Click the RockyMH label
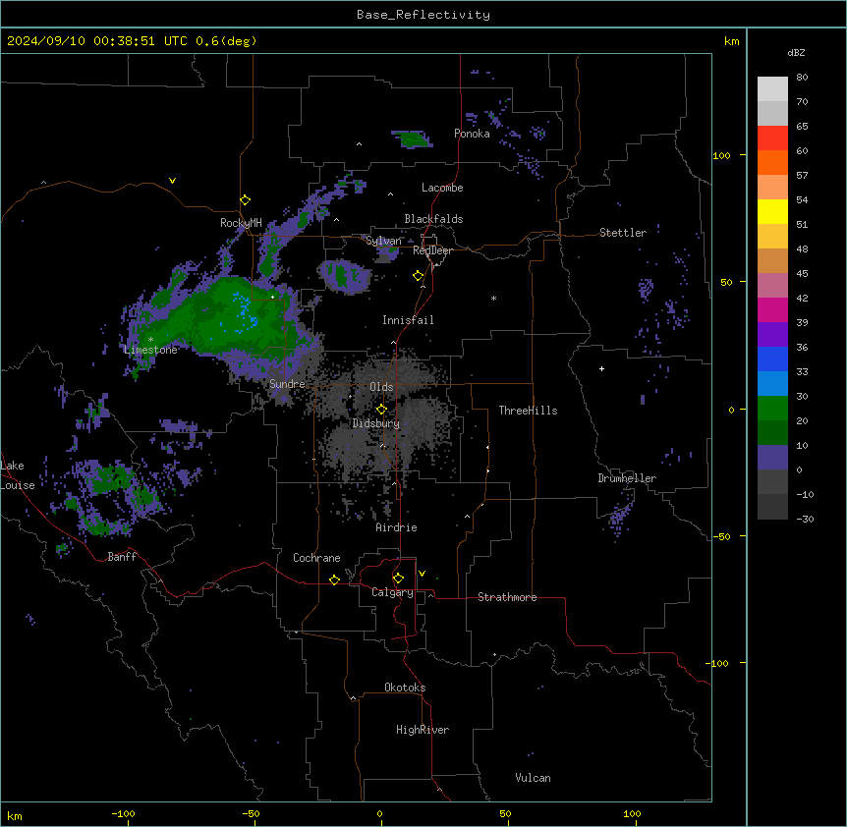This screenshot has width=847, height=827. [241, 223]
